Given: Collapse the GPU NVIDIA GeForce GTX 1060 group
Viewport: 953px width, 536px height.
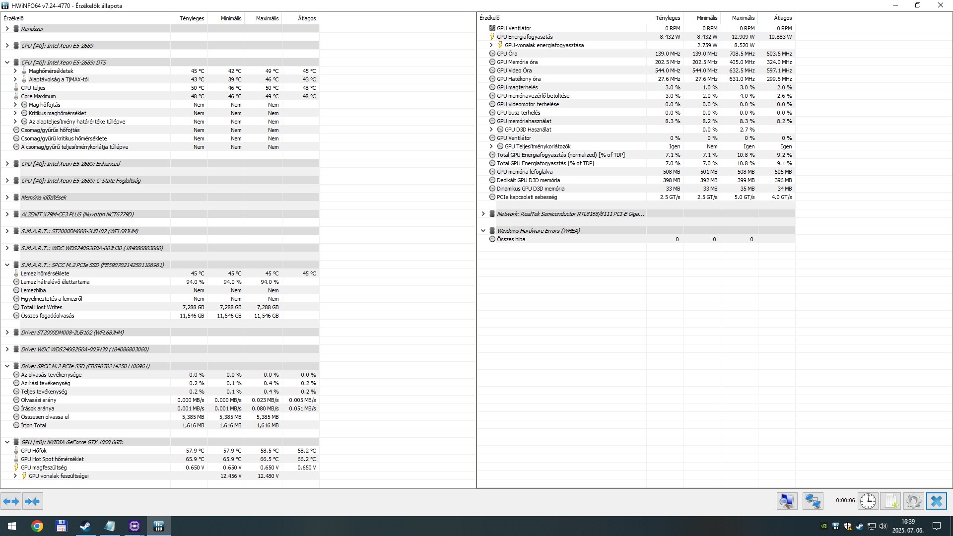Looking at the screenshot, I should (7, 442).
